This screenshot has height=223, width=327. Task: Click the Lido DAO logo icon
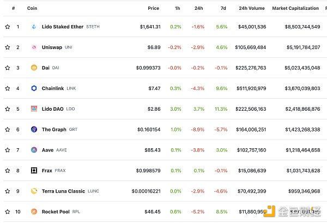click(x=34, y=109)
